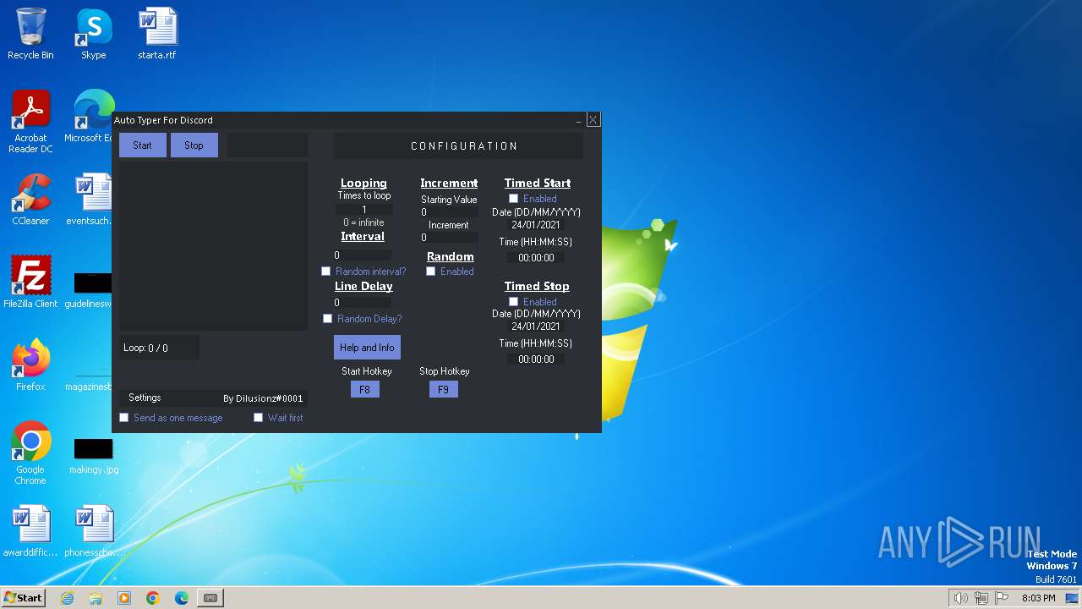This screenshot has height=609, width=1082.
Task: Open the eventsuch document icon
Action: [91, 200]
